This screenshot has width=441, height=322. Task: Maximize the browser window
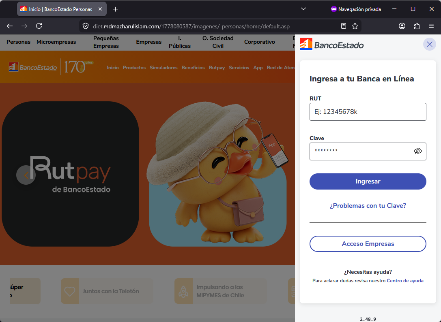[413, 9]
